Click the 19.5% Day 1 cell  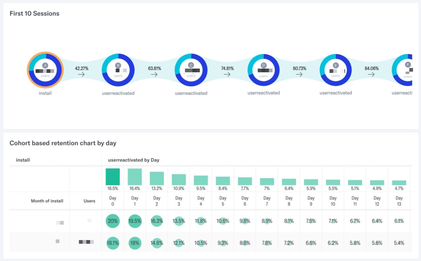pos(135,221)
